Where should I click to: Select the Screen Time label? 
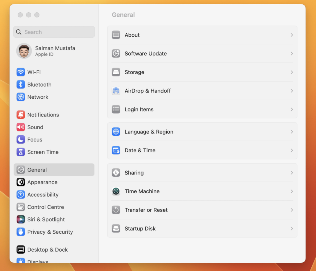(x=43, y=152)
